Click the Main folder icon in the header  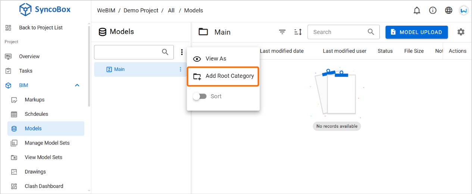coord(203,32)
